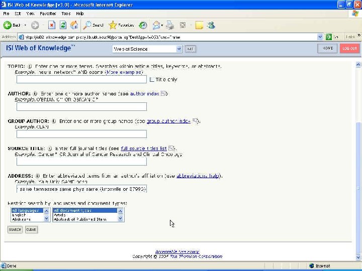Click the GROUP AUTHOR info icon
The width and height of the screenshot is (362, 271).
pyautogui.click(x=54, y=121)
